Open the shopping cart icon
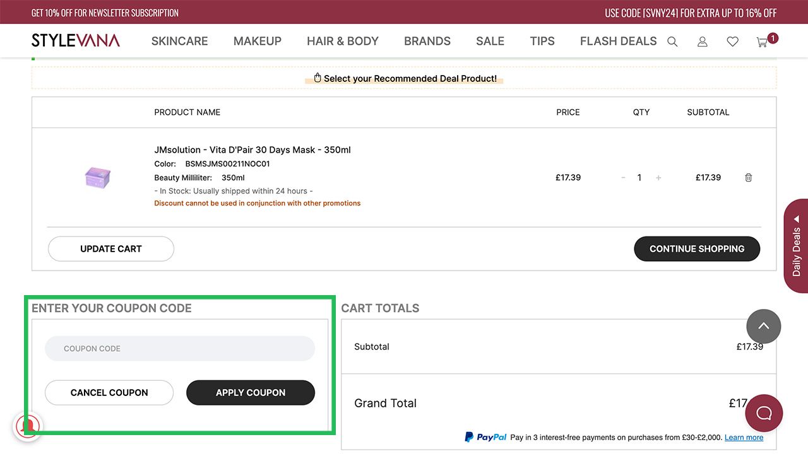The image size is (808, 454). click(x=763, y=42)
